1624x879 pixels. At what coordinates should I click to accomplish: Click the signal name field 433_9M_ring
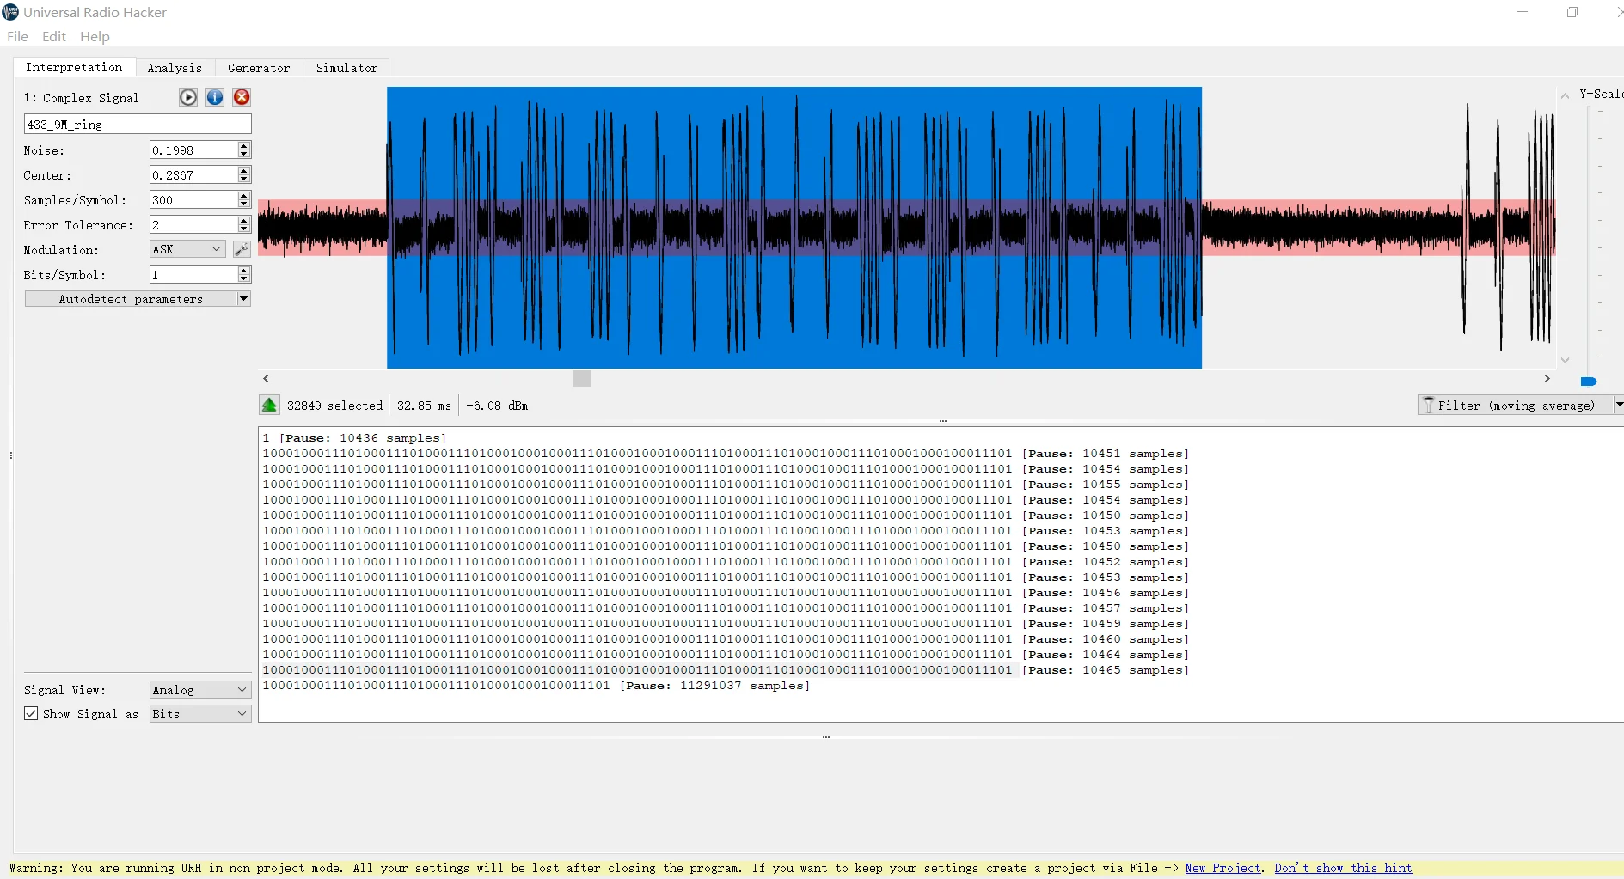138,125
